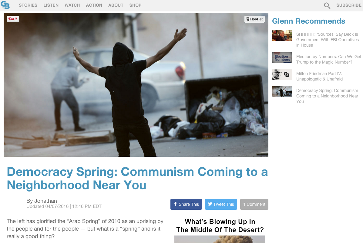Click the Democracy Spring article headline
Screen dimensions: 363x243
(137, 178)
